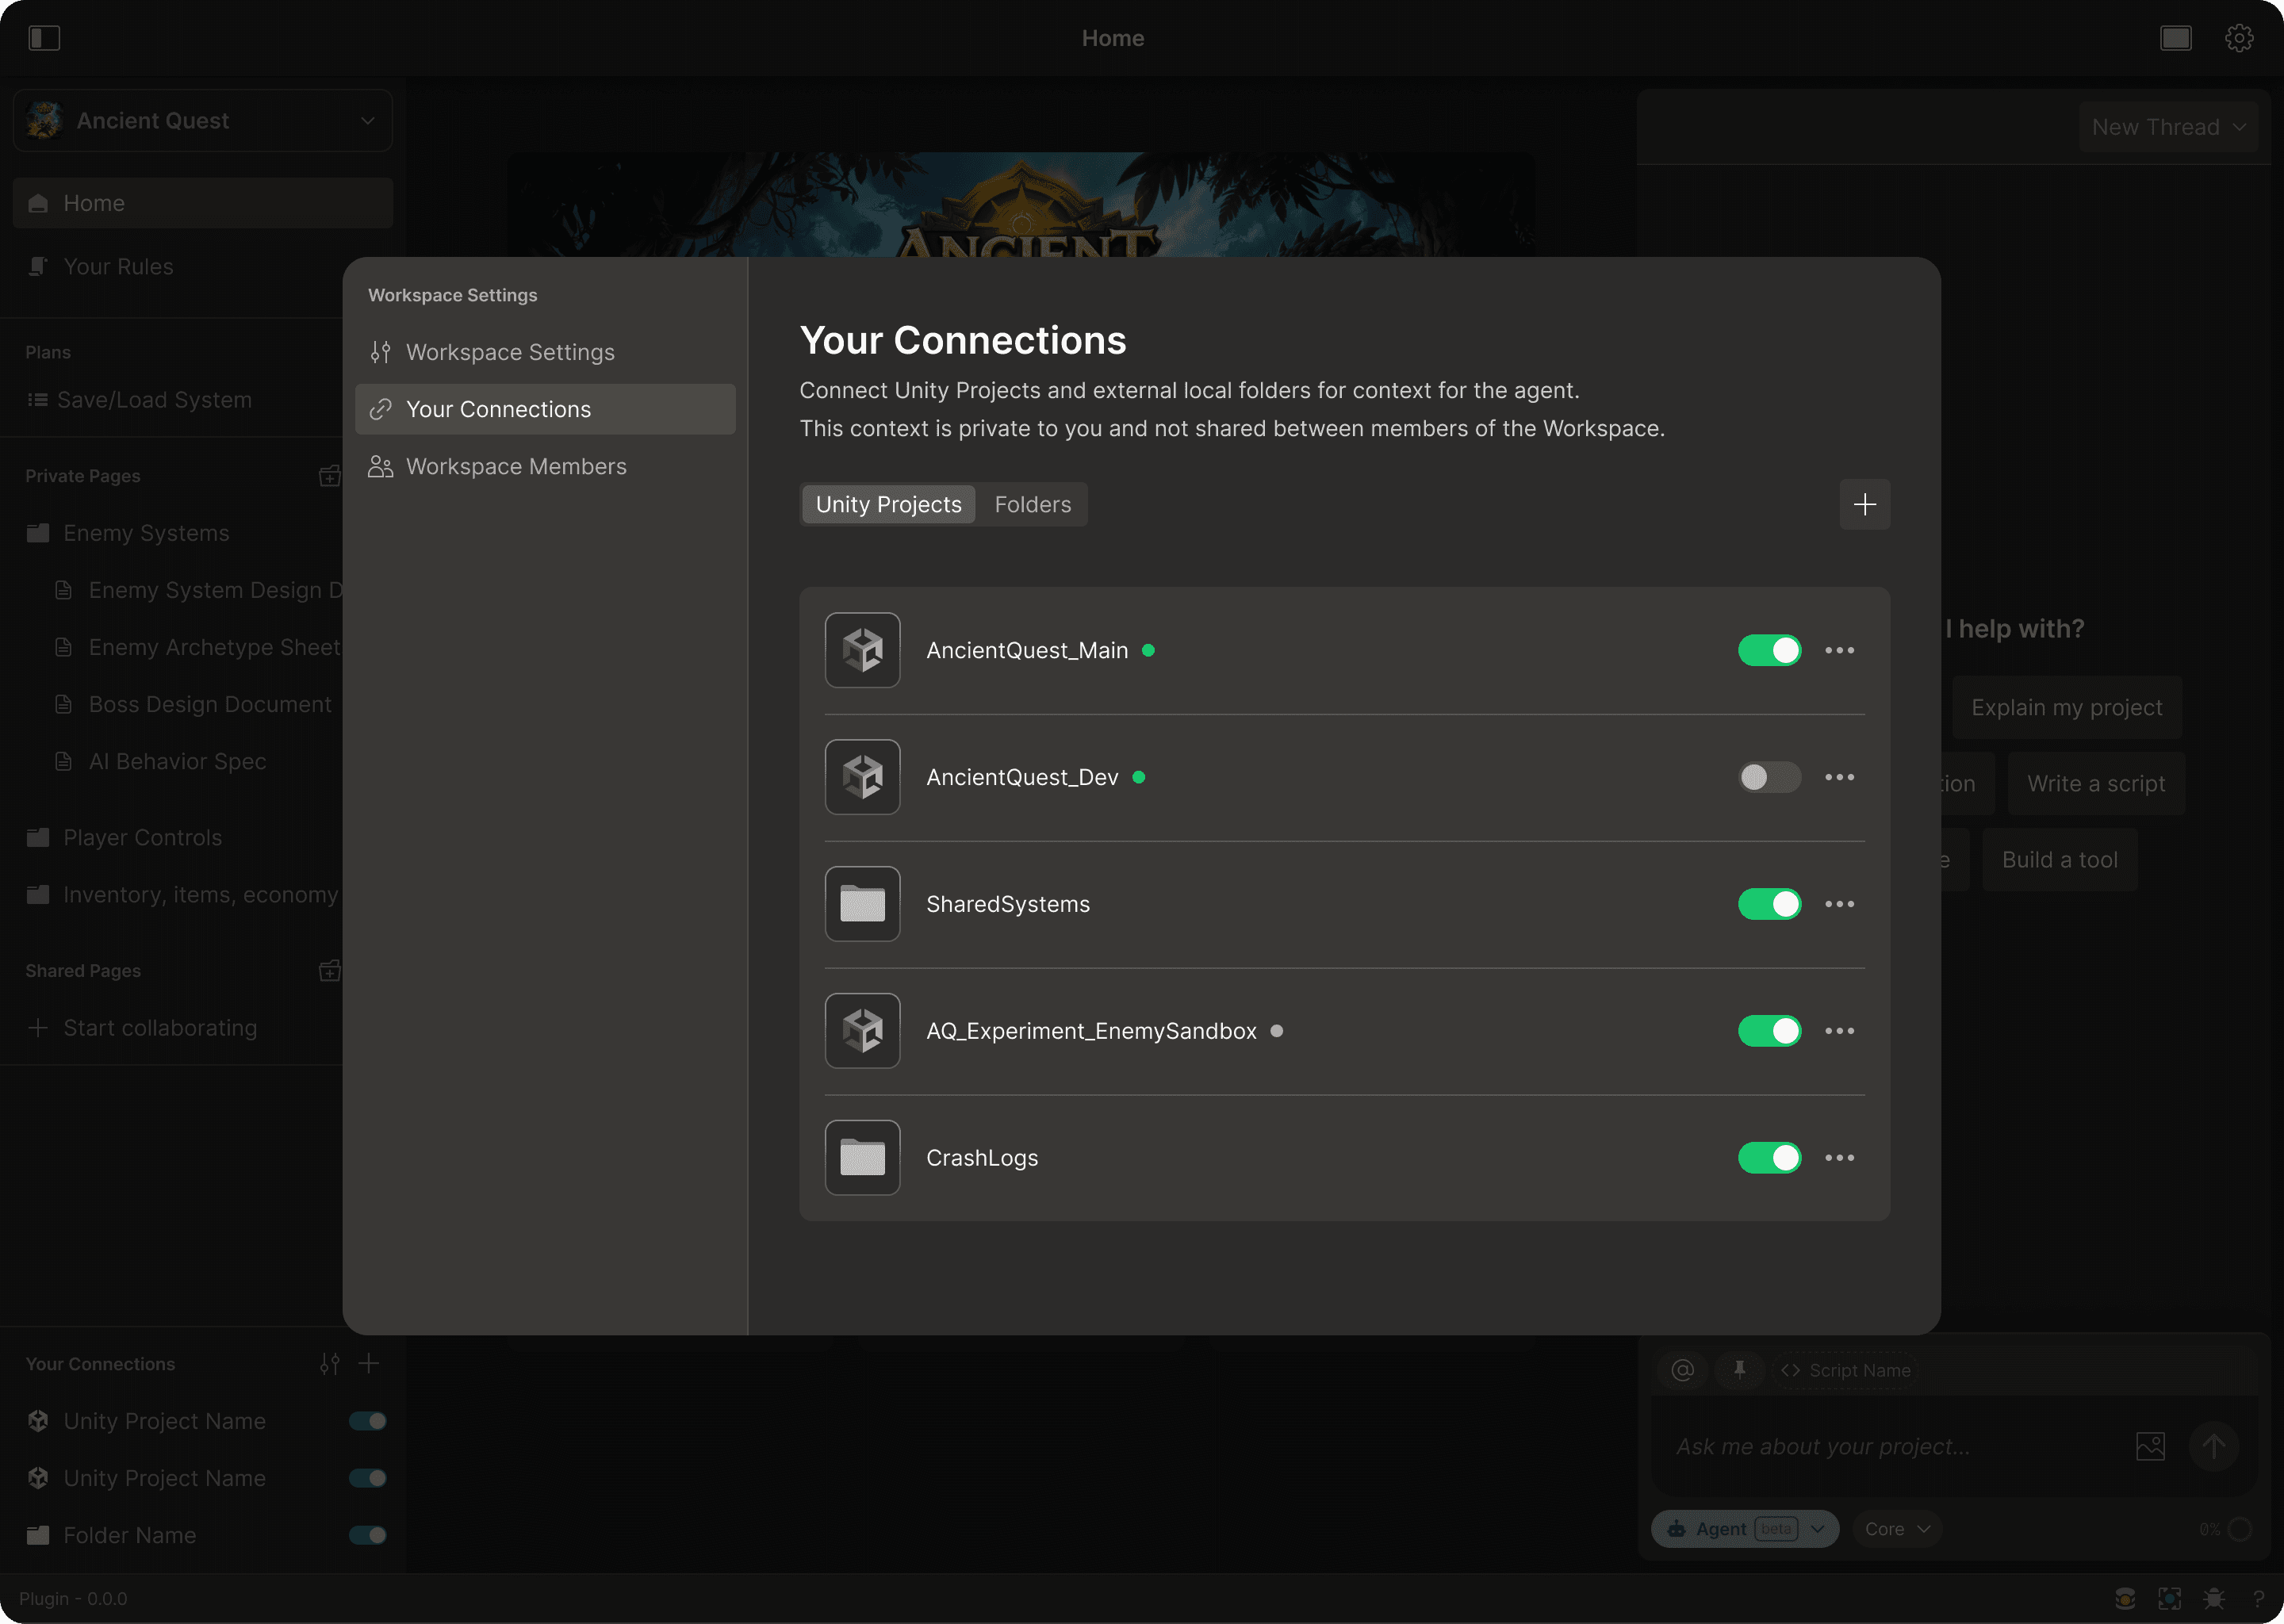Click the plus icon to add a connection
The height and width of the screenshot is (1624, 2284).
pos(1864,504)
